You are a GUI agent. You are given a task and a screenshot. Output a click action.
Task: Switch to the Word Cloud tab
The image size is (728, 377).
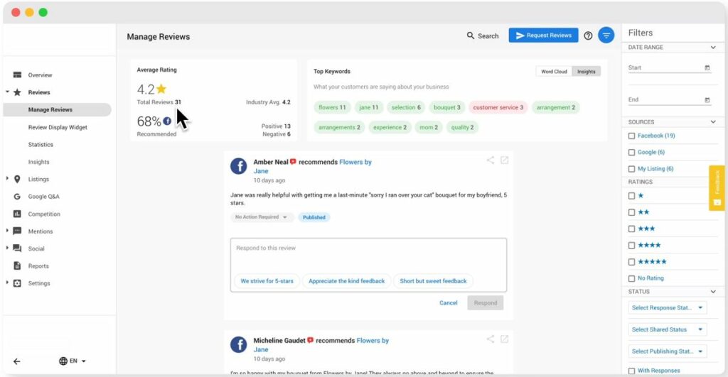tap(554, 72)
